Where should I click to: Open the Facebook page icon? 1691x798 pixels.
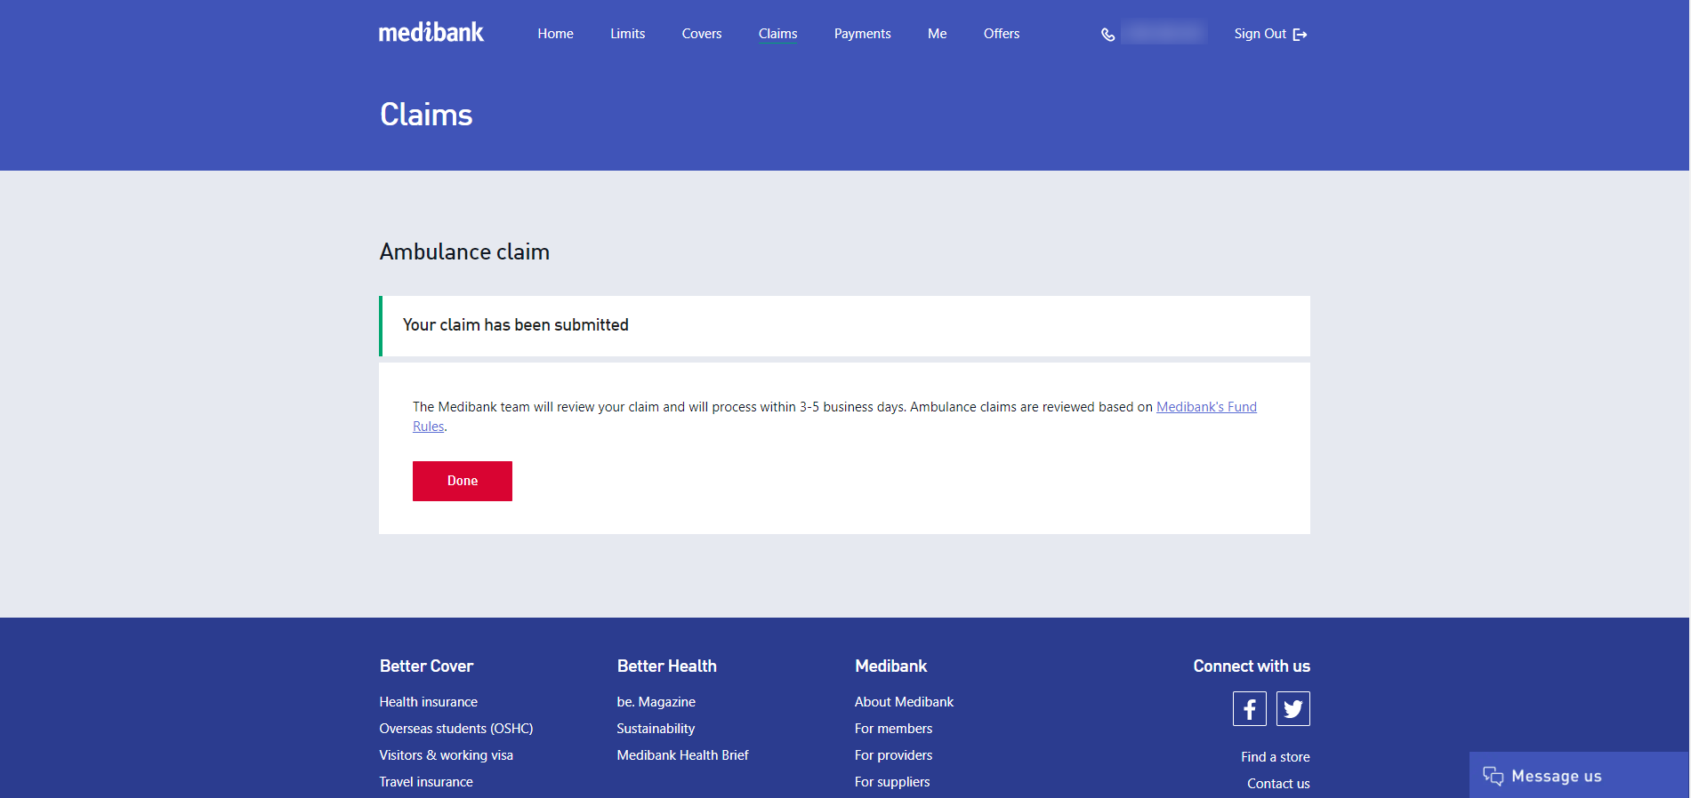(1249, 708)
